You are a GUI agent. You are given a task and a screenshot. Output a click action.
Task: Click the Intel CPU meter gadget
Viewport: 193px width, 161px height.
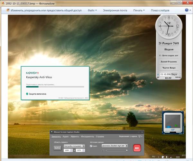pos(173,123)
